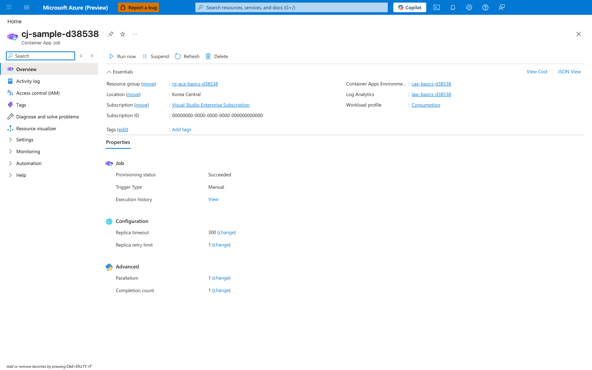The width and height of the screenshot is (592, 370).
Task: Select the Properties tab
Action: coord(118,142)
